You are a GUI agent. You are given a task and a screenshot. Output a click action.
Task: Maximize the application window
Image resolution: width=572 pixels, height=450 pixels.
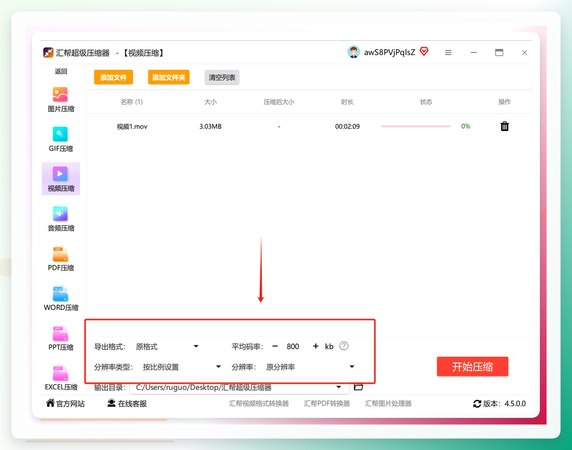[x=499, y=52]
